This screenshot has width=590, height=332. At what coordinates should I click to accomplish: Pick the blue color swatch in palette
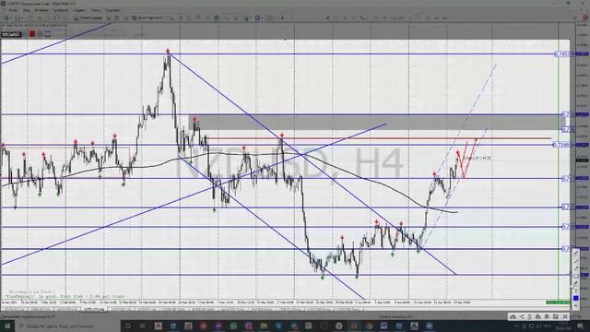tap(575, 299)
